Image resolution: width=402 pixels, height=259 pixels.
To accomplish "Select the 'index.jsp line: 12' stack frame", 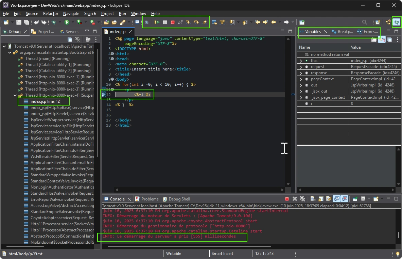I will pyautogui.click(x=45, y=101).
